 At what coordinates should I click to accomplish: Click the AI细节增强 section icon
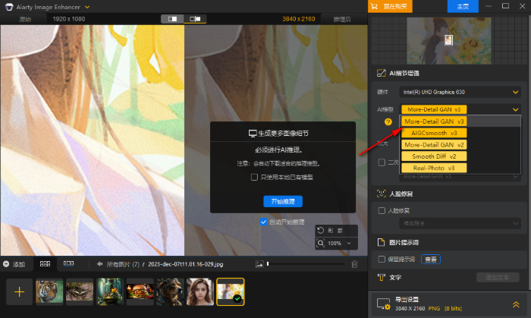coord(382,73)
